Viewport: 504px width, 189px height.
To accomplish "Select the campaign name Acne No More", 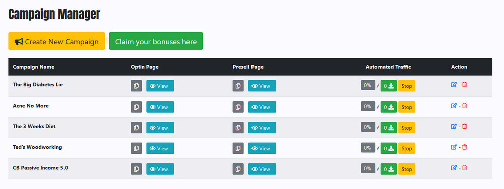I will pyautogui.click(x=31, y=106).
